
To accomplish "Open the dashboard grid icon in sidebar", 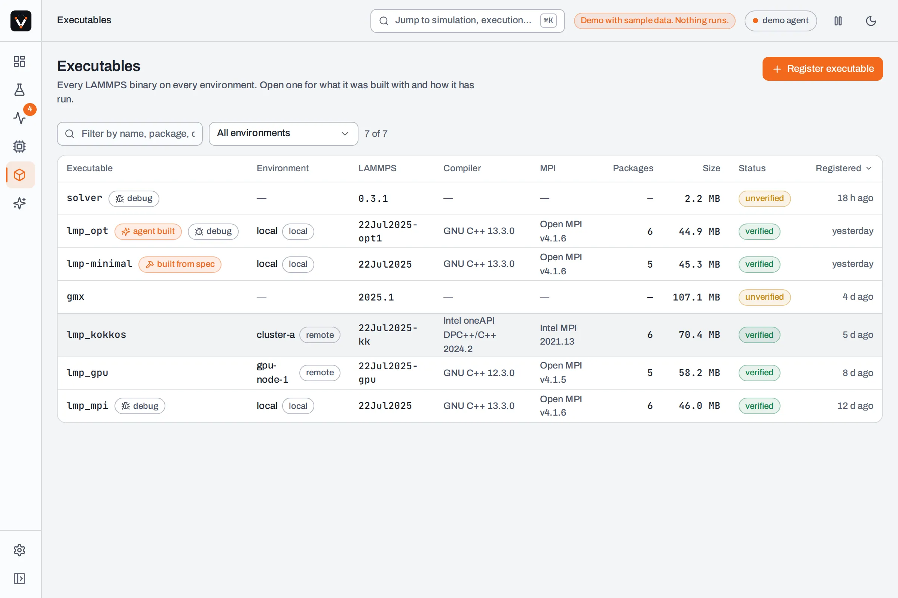I will click(x=19, y=61).
